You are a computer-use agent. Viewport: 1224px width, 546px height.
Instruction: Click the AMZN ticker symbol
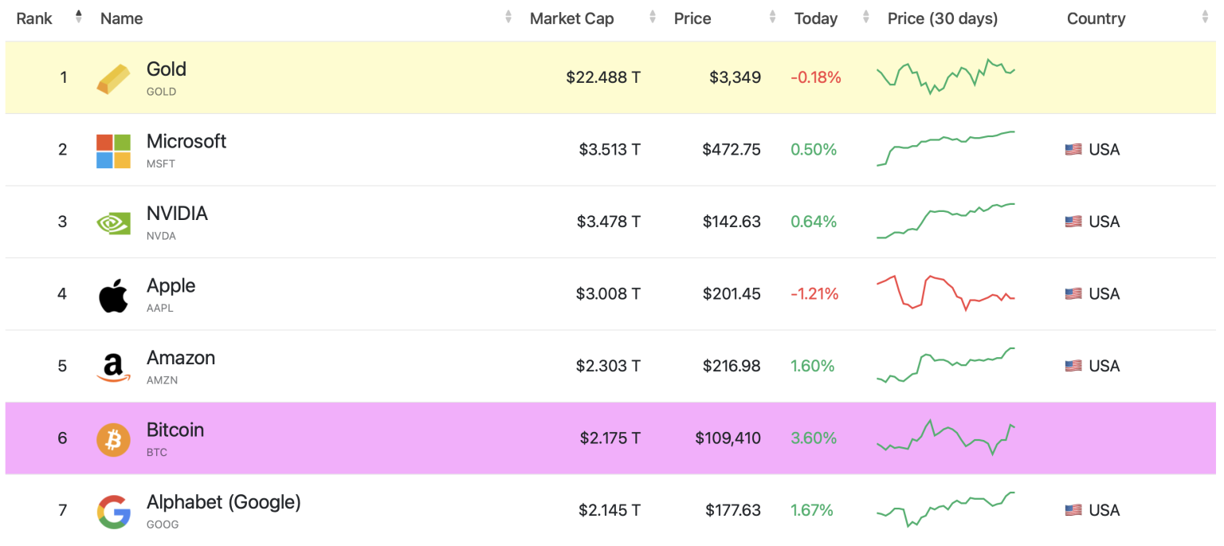(x=163, y=380)
